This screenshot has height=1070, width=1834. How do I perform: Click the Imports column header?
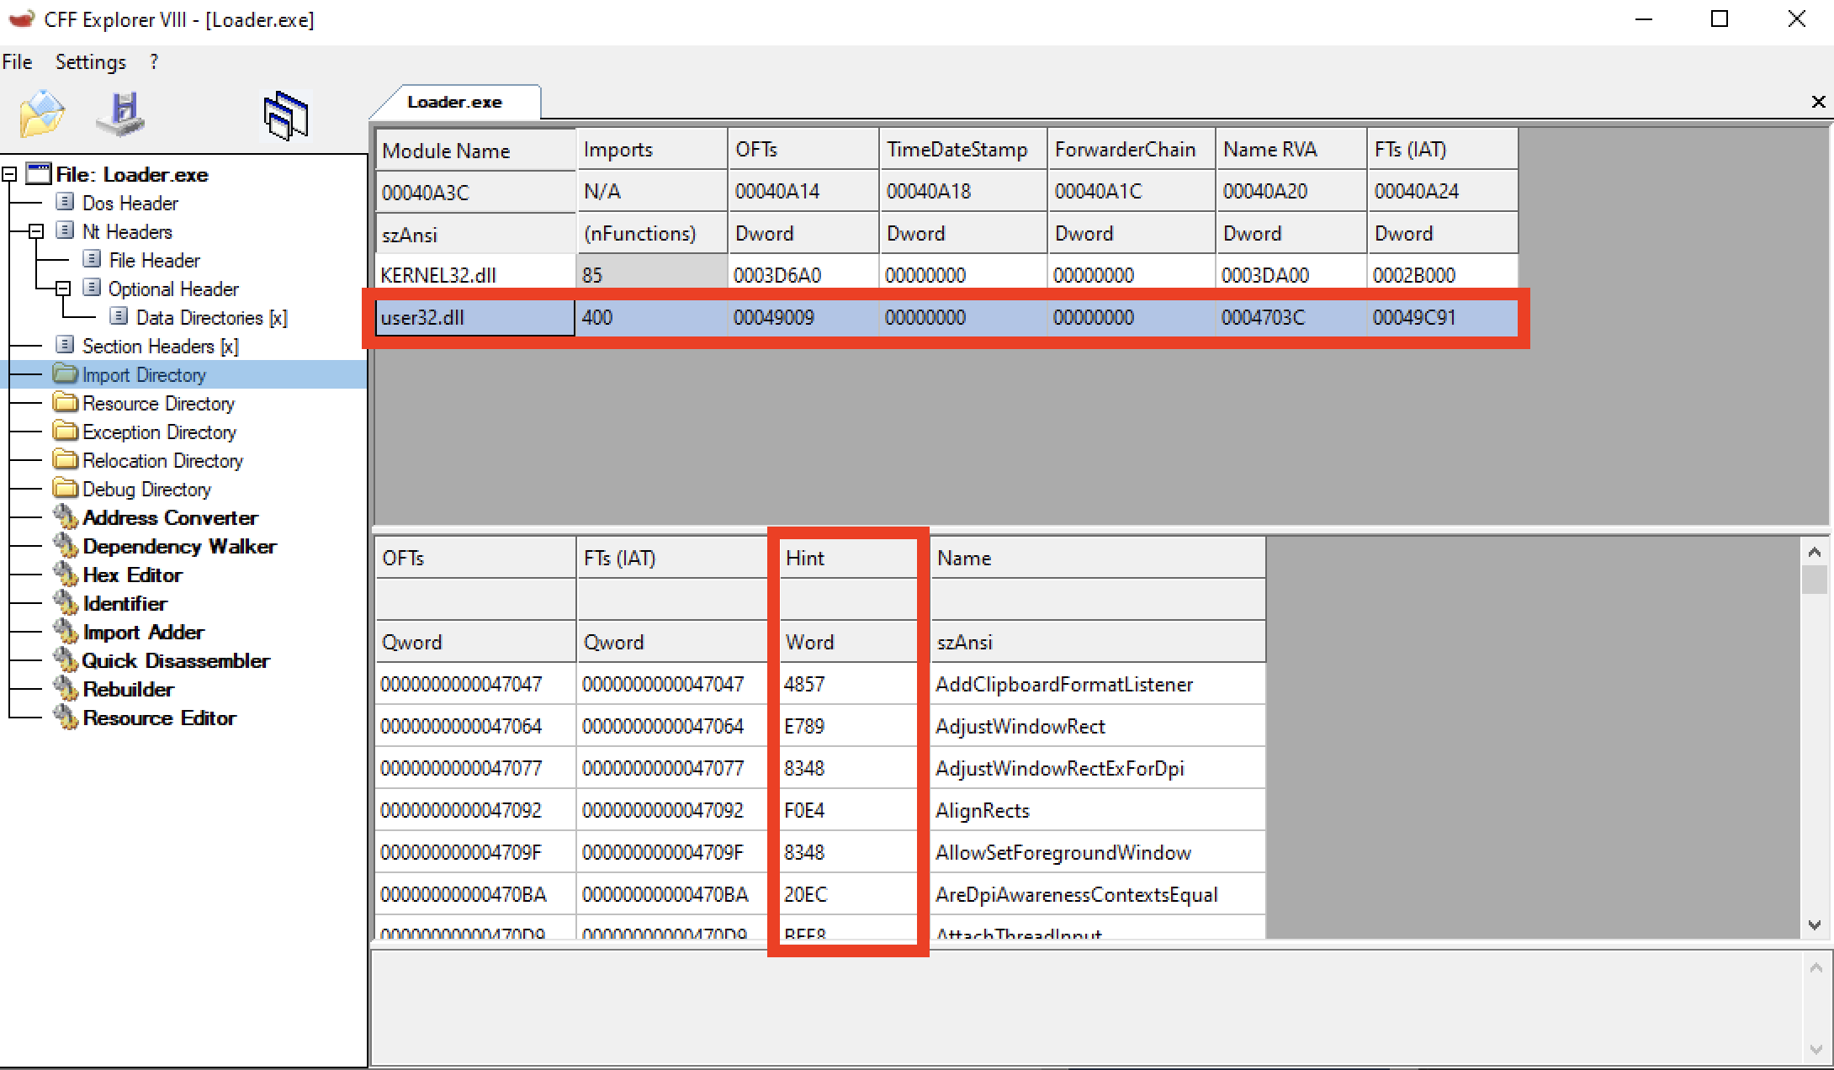click(x=652, y=150)
